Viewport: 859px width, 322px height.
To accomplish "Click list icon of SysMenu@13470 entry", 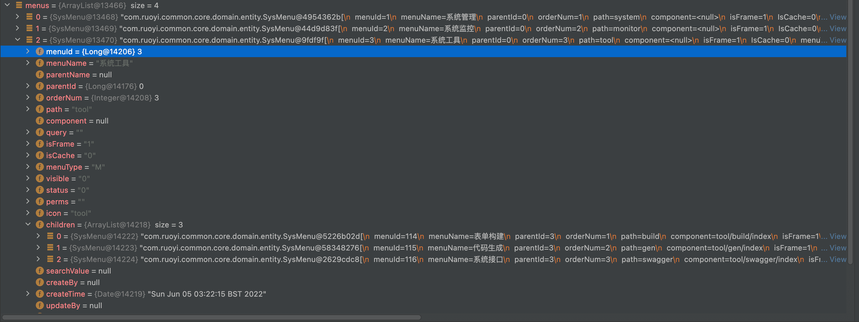I will click(29, 40).
